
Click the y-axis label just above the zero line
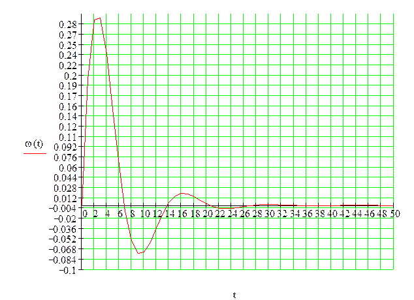70,199
